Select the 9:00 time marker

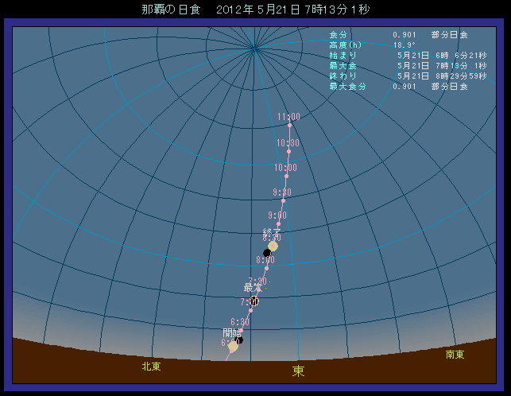coord(277,223)
